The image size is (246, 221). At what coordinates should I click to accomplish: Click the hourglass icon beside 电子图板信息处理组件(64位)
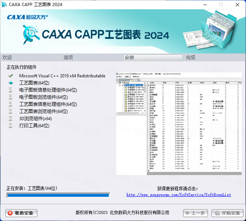[11, 90]
